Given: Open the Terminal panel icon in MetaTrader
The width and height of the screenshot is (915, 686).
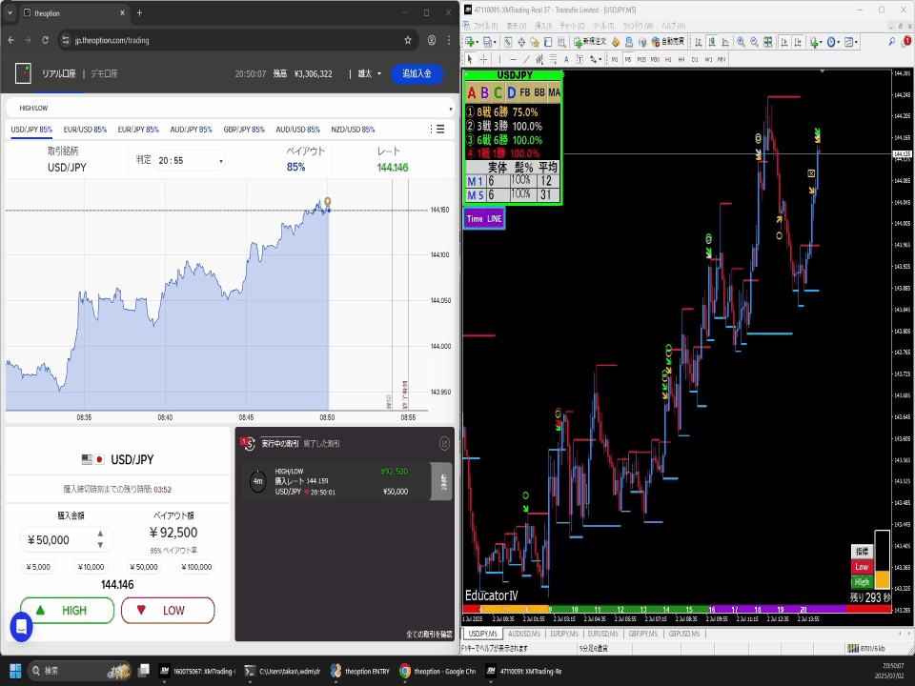Looking at the screenshot, I should coord(548,42).
